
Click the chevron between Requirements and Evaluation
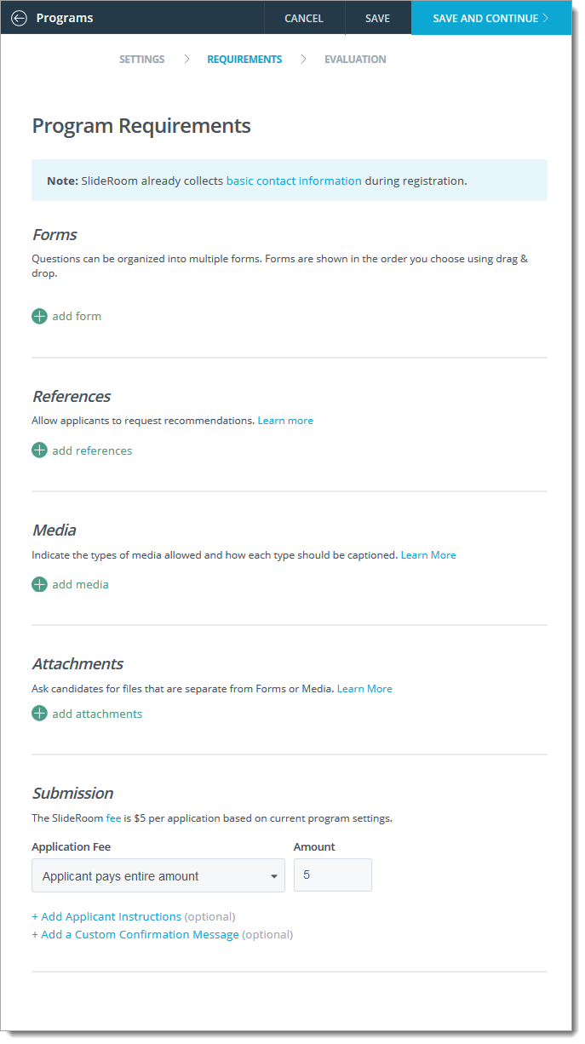pyautogui.click(x=303, y=60)
